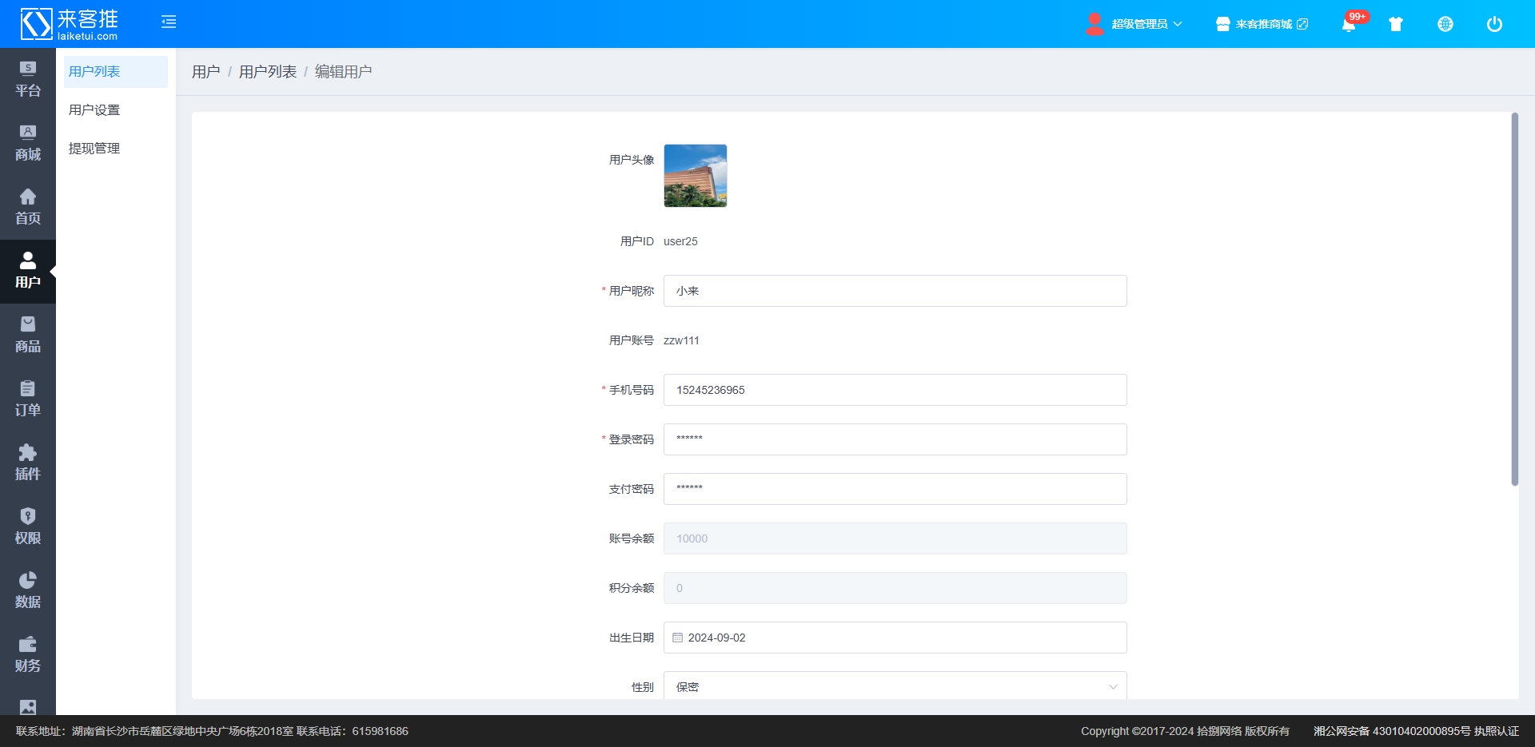Click the power logout icon
The width and height of the screenshot is (1535, 747).
point(1494,24)
